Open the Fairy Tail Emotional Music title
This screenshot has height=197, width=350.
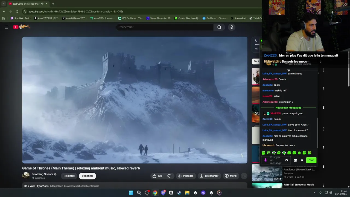[x=299, y=185]
